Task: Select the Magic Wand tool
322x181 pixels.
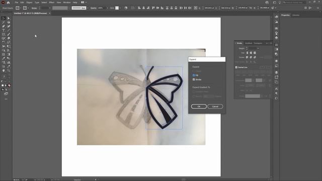Action: (x=4, y=22)
